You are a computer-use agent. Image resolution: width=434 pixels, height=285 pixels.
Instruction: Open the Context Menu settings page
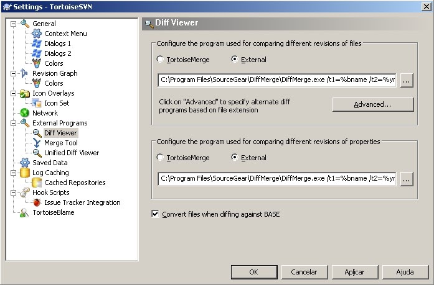click(x=65, y=34)
